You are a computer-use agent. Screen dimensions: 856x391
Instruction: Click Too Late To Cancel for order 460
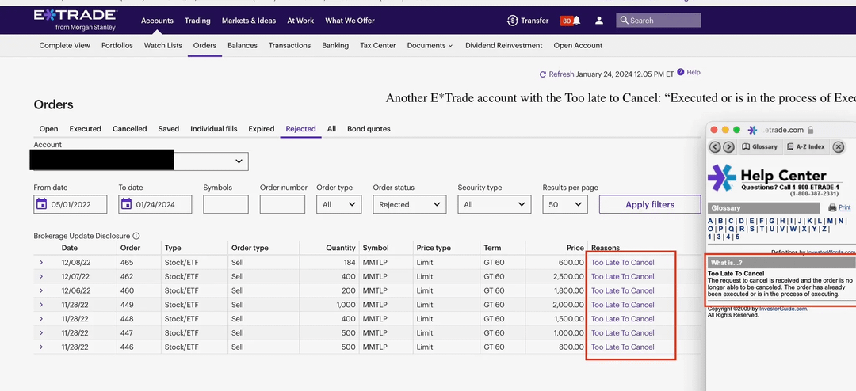click(622, 291)
